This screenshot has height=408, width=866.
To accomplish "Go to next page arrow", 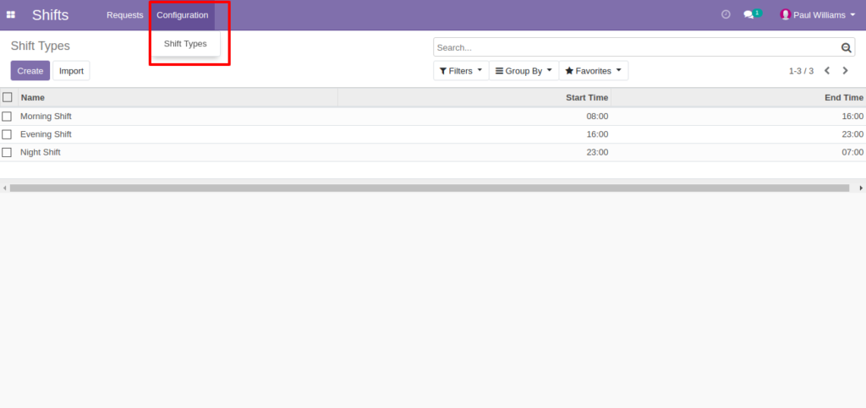I will point(845,71).
